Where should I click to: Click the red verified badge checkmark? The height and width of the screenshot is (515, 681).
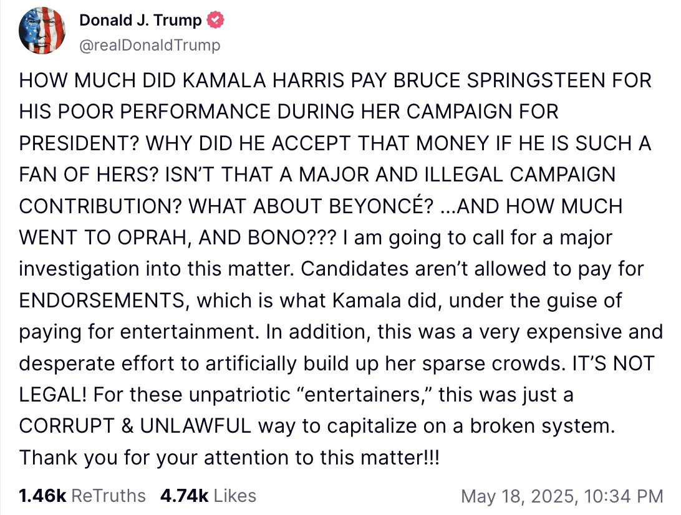(215, 20)
